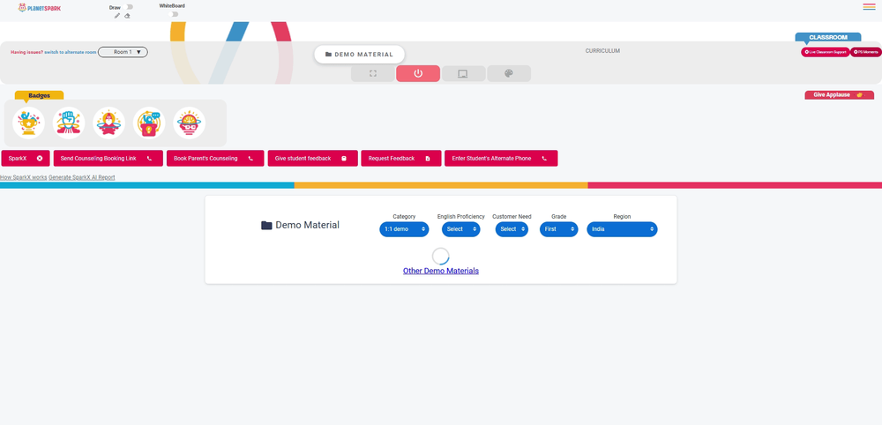Click the Live Classroom Support button
Screen dimensions: 882x425
coord(826,52)
